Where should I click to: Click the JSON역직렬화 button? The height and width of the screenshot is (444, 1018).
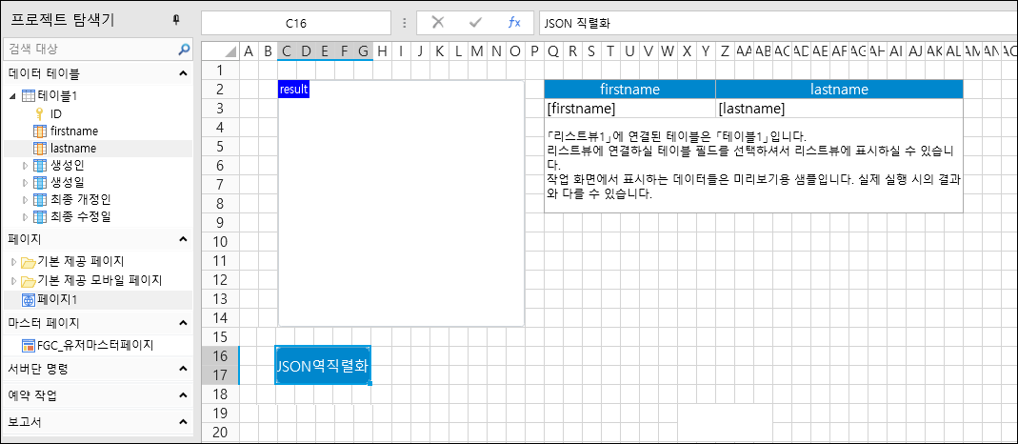tap(323, 366)
